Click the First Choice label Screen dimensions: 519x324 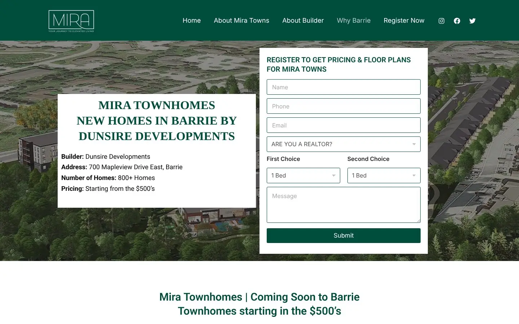283,159
